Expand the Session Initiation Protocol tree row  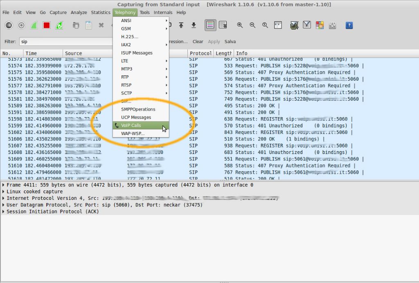point(4,212)
